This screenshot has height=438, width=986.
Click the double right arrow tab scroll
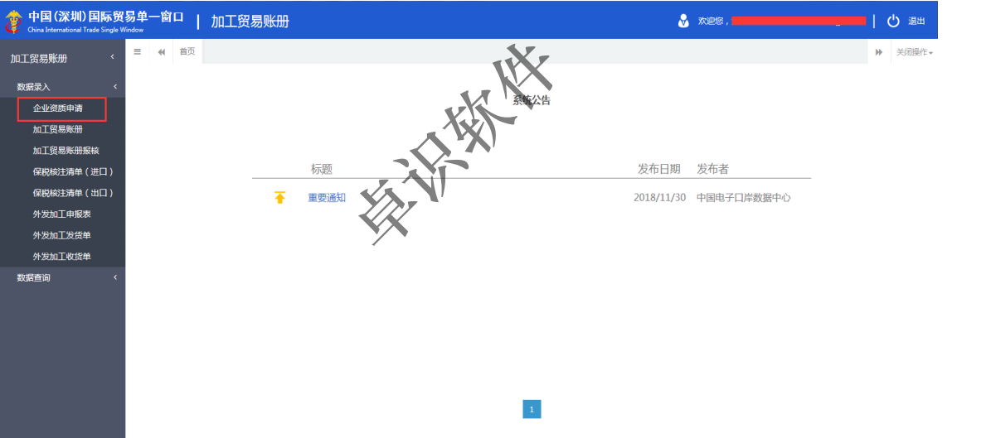tap(878, 52)
